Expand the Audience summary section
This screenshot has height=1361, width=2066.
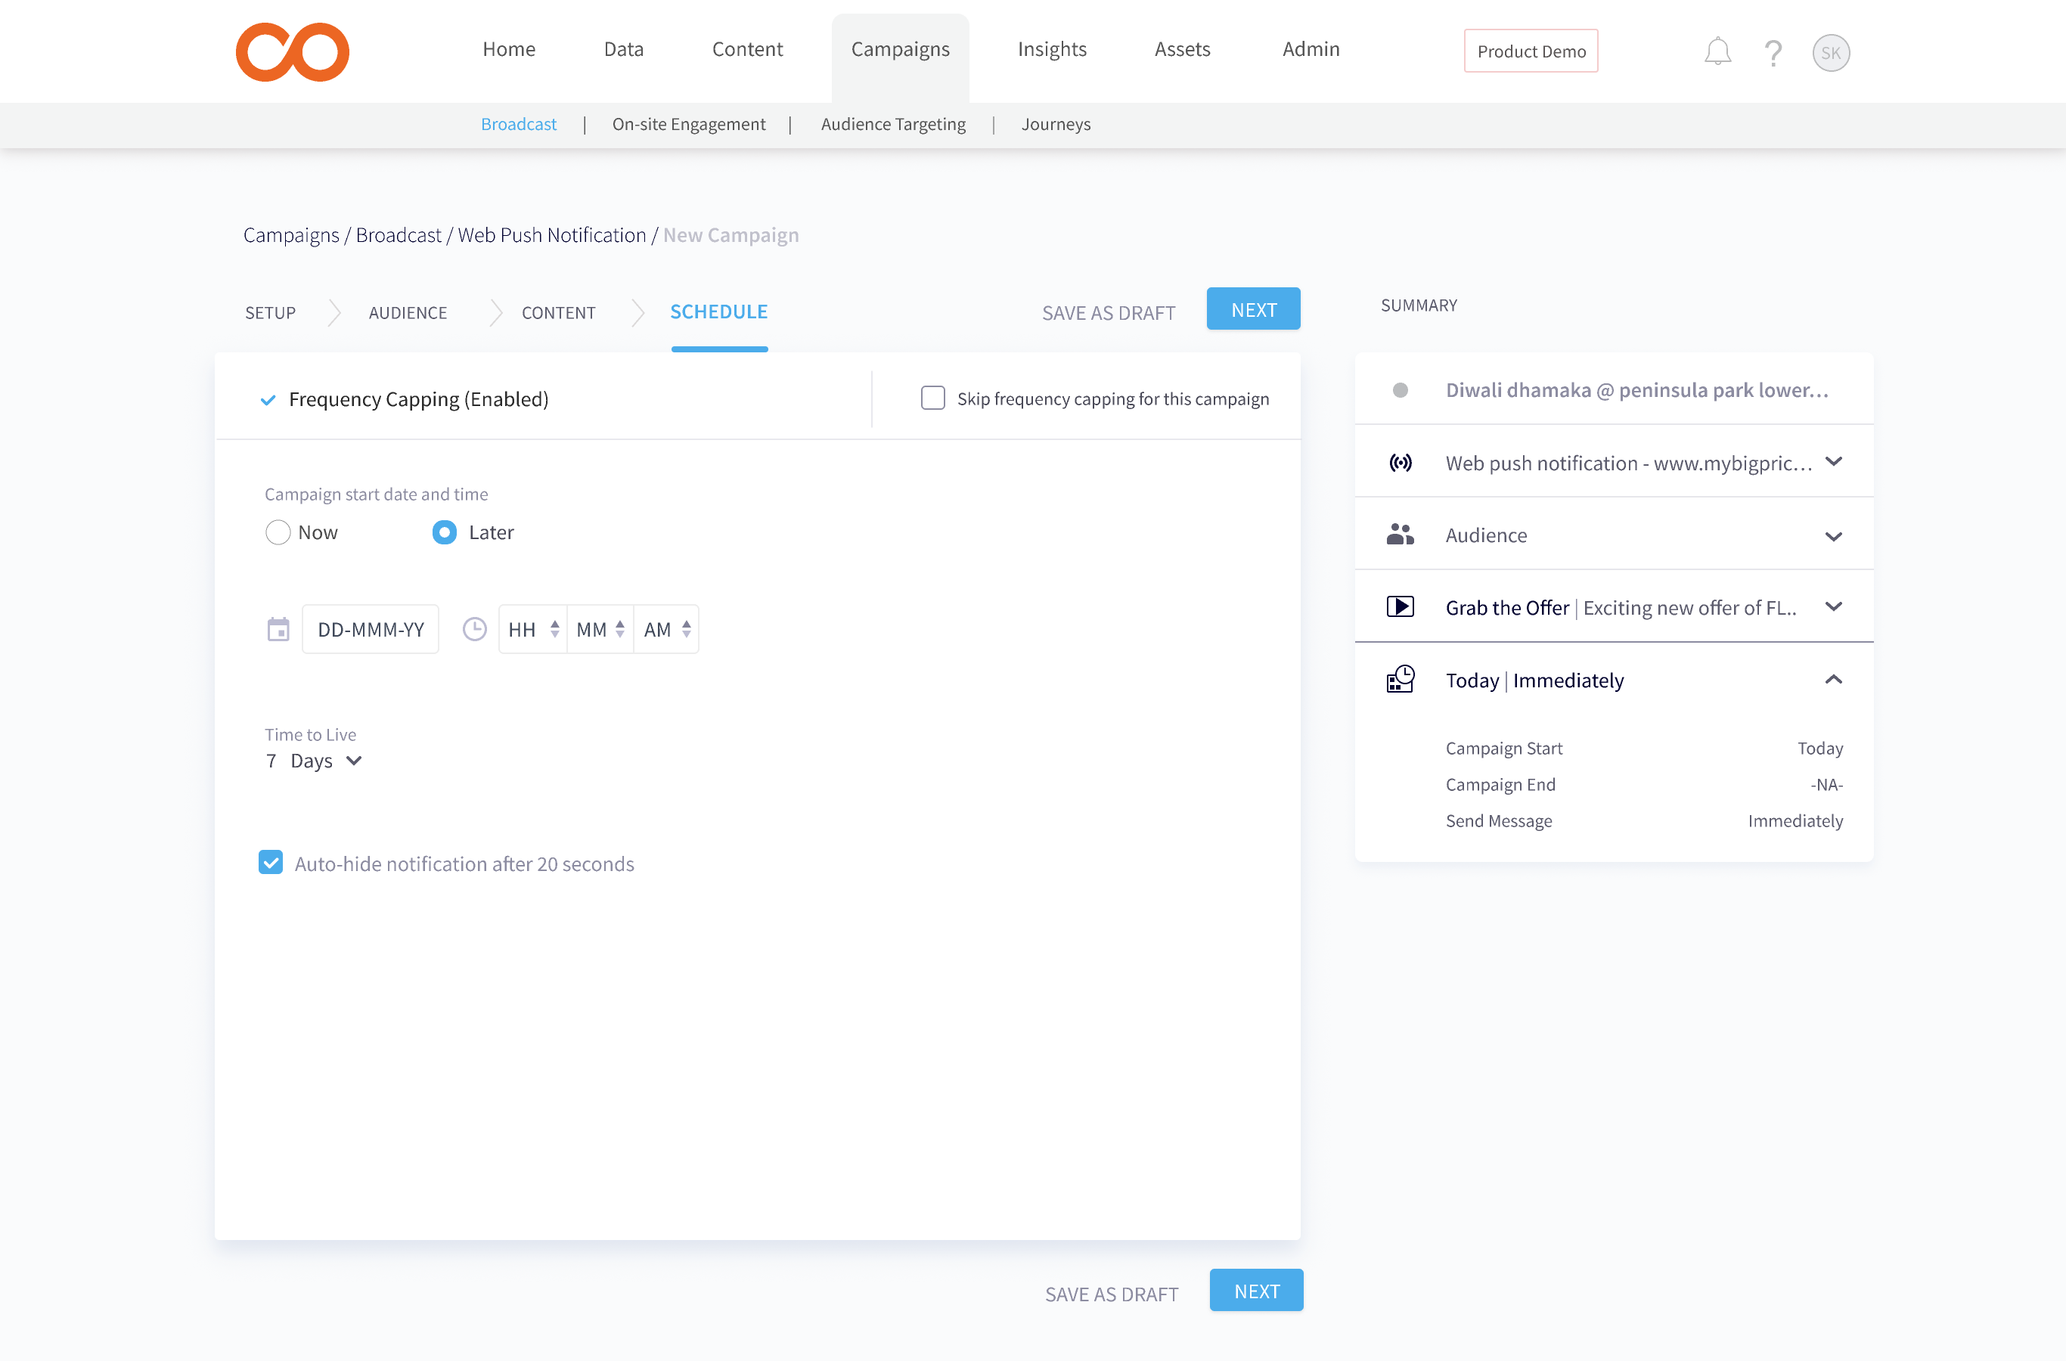[x=1832, y=535]
